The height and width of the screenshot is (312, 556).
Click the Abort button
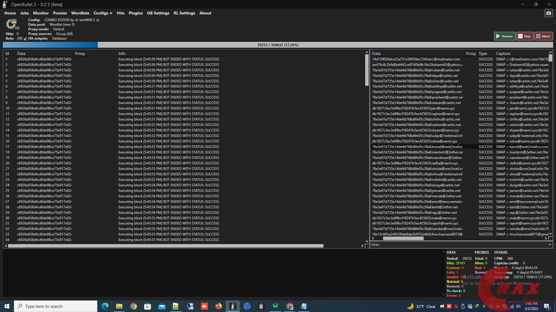point(543,36)
